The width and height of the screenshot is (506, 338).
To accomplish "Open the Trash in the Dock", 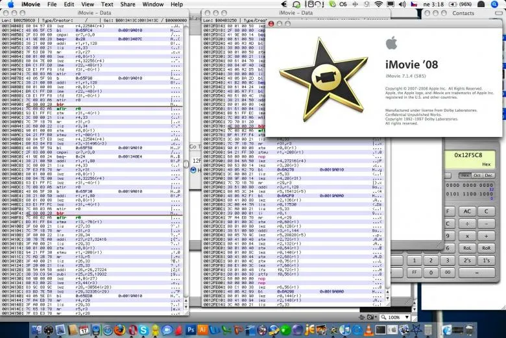I will pyautogui.click(x=470, y=330).
